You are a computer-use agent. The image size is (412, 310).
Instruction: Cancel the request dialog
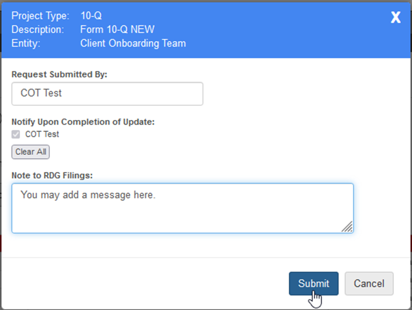click(x=369, y=284)
